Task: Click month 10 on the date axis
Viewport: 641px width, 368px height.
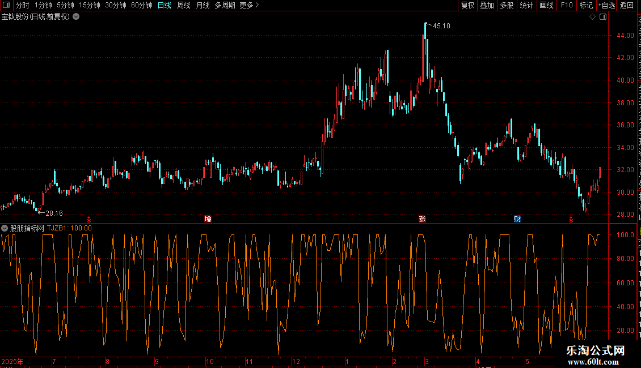Action: pyautogui.click(x=210, y=361)
